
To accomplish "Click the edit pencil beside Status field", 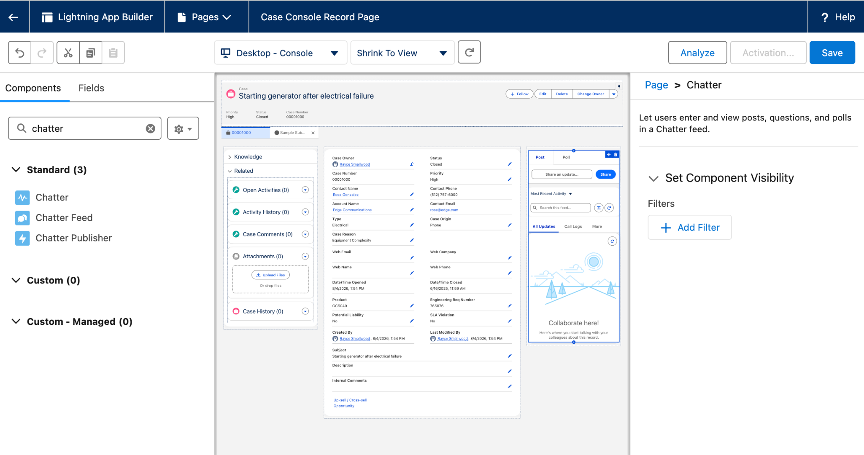I will point(510,164).
